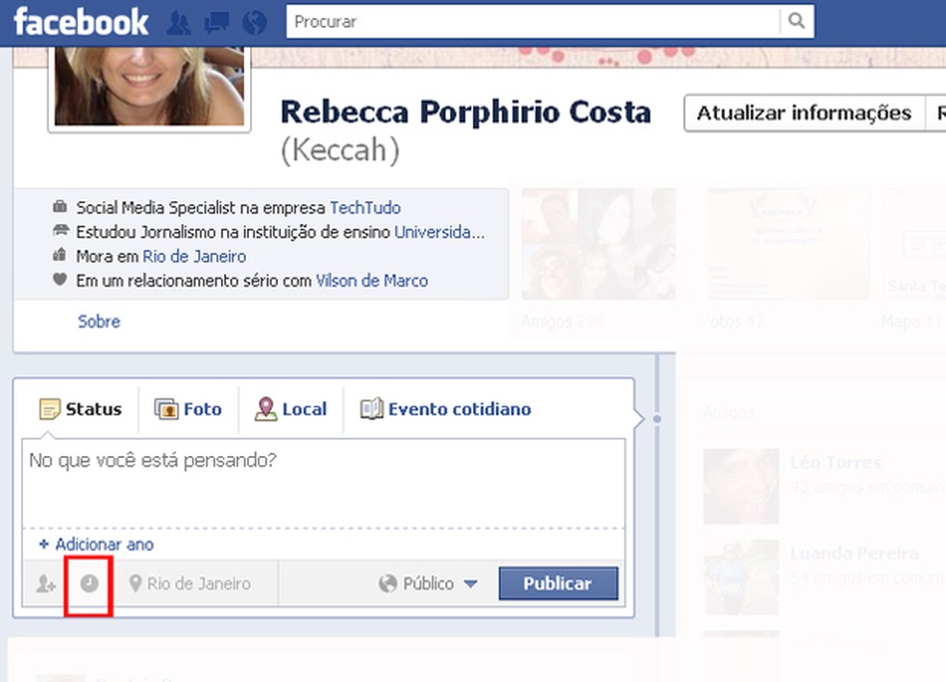Open Luanda Pereira friend entry
The image size is (946, 682).
click(824, 577)
